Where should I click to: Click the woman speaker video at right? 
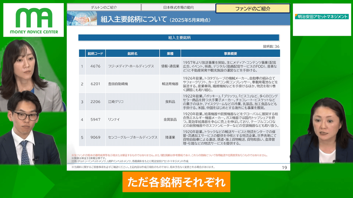(322, 131)
